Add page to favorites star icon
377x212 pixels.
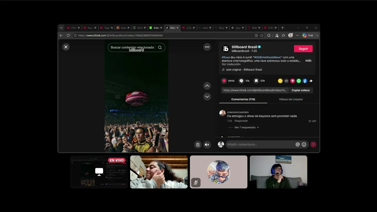[262, 35]
